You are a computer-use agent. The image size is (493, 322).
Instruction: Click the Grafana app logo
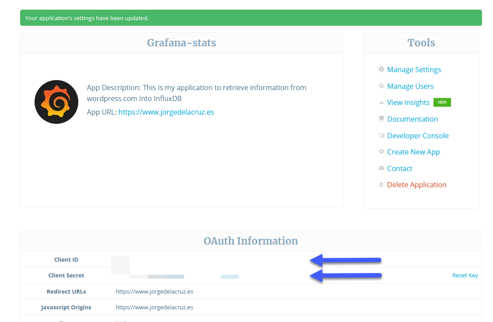56,102
